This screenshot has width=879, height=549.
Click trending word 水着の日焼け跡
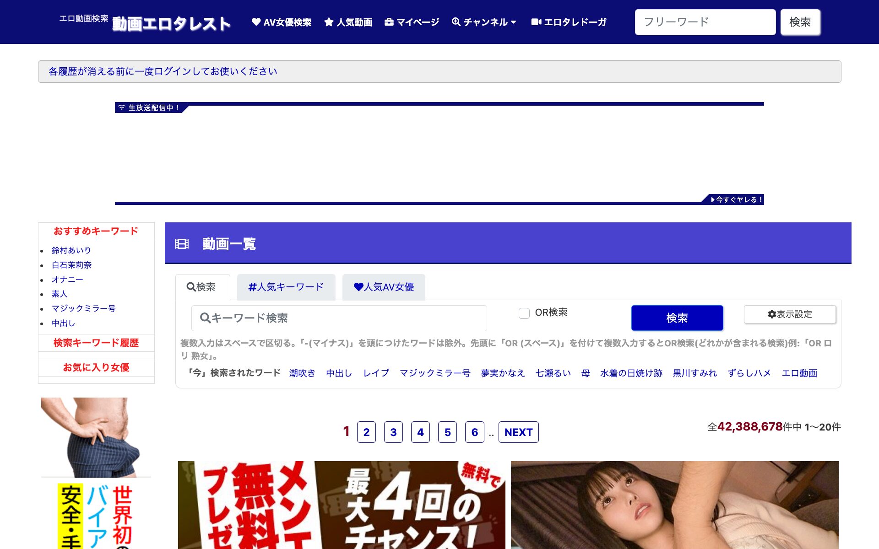click(631, 373)
